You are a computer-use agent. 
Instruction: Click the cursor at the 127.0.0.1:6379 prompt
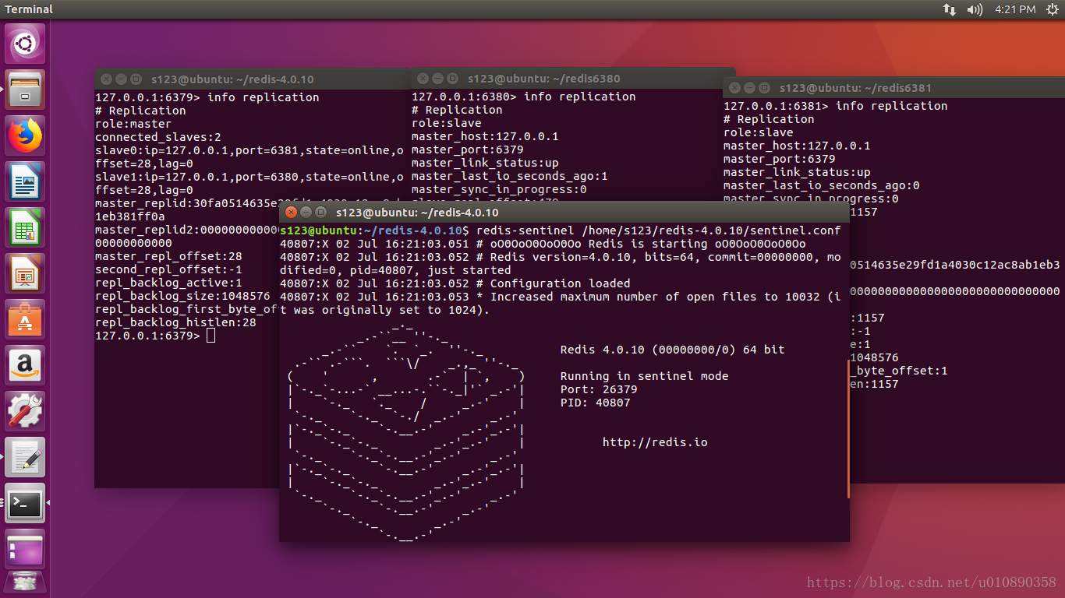(211, 336)
